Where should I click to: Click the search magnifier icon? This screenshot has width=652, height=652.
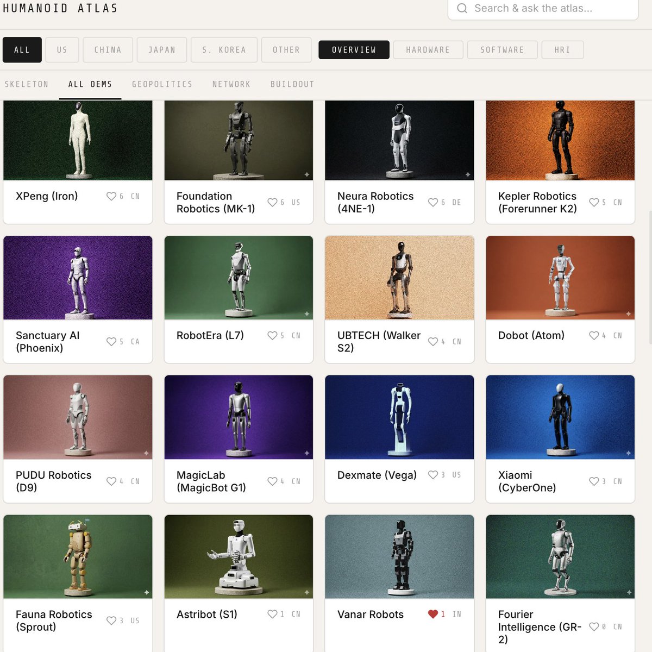click(462, 8)
